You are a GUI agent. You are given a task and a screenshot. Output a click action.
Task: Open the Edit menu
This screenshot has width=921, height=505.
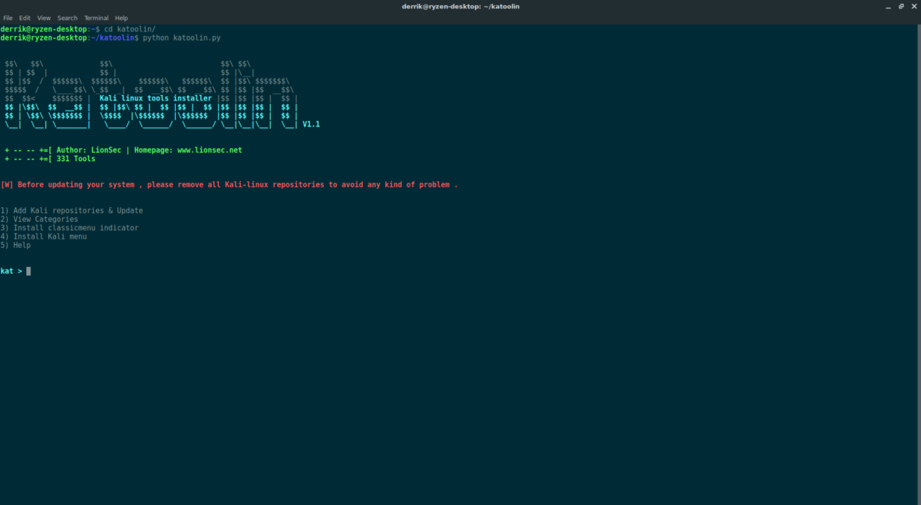pyautogui.click(x=25, y=18)
